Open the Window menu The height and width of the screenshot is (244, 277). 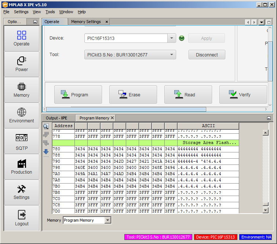[x=66, y=12]
